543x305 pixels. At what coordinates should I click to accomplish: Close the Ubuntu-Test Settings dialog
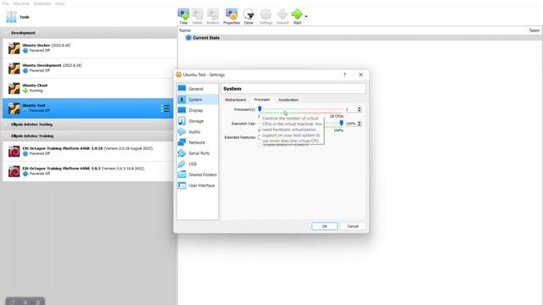[361, 75]
